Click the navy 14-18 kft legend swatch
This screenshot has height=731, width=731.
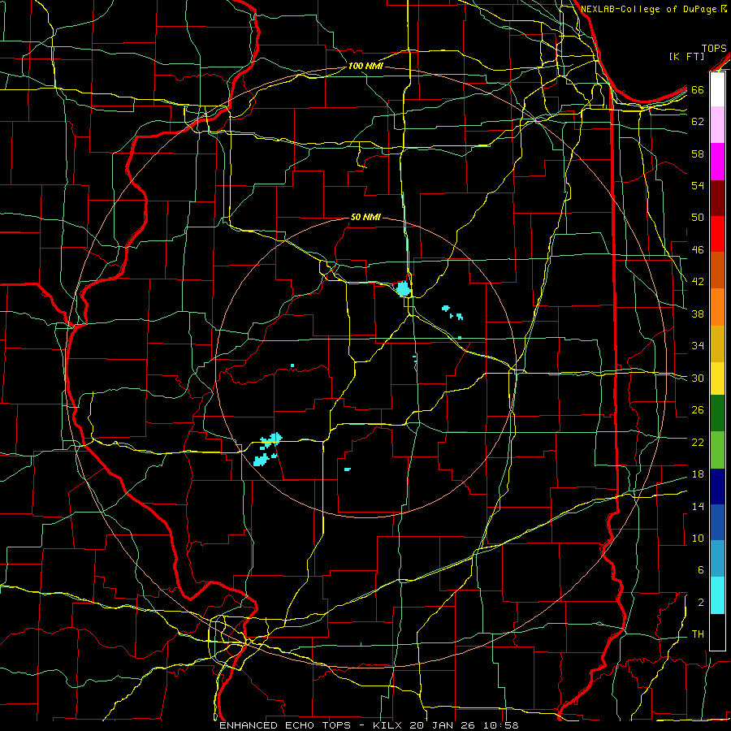(717, 487)
